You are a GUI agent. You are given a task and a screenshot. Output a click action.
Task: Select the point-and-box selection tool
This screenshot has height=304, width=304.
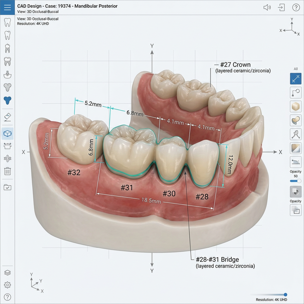point(295,93)
